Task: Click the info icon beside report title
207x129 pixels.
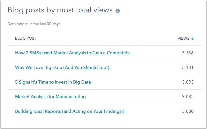Action: tap(118, 11)
